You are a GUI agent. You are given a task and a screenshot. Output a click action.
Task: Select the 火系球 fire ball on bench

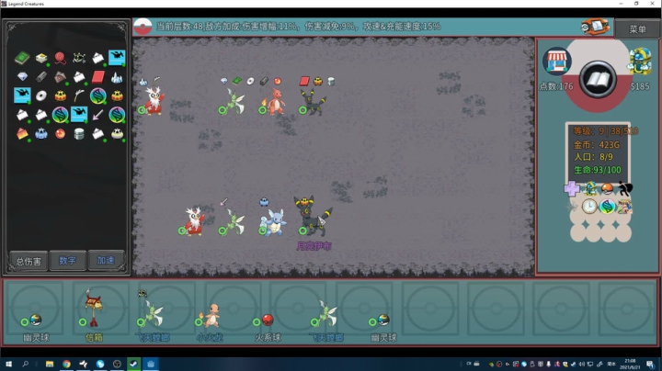pos(268,320)
